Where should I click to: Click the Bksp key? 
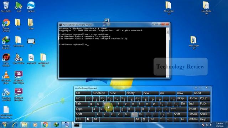point(181,99)
